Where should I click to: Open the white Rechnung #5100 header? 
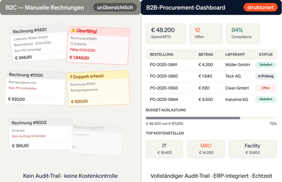35,75
